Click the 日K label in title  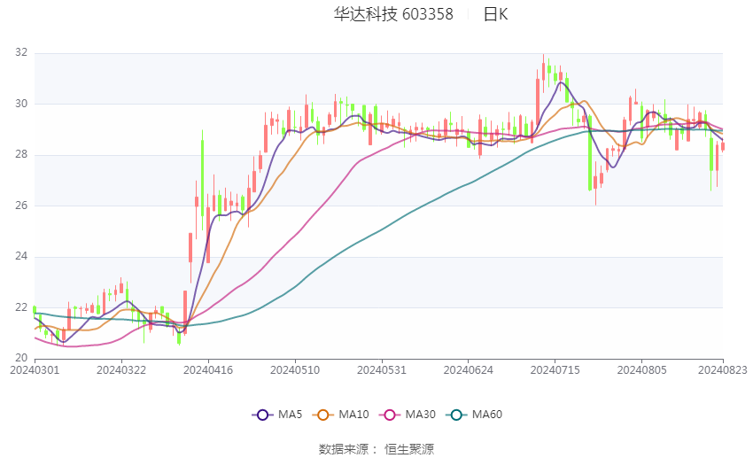coord(495,14)
